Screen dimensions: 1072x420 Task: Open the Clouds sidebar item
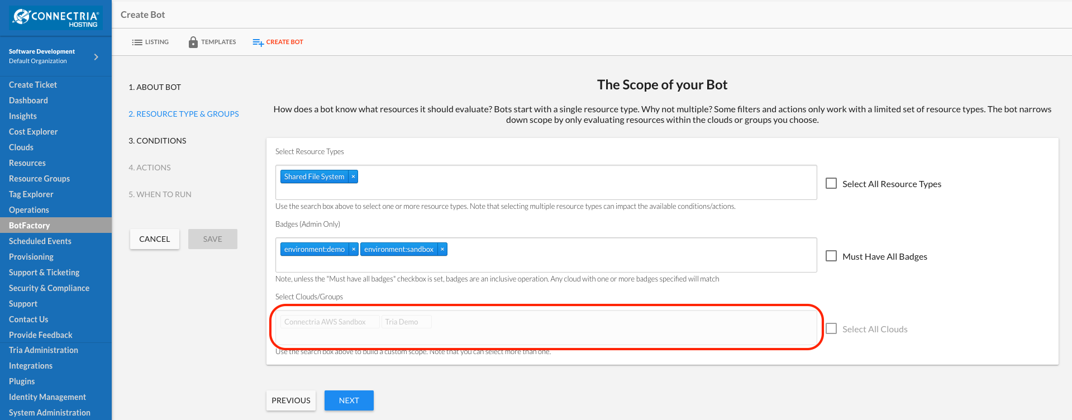pos(21,147)
